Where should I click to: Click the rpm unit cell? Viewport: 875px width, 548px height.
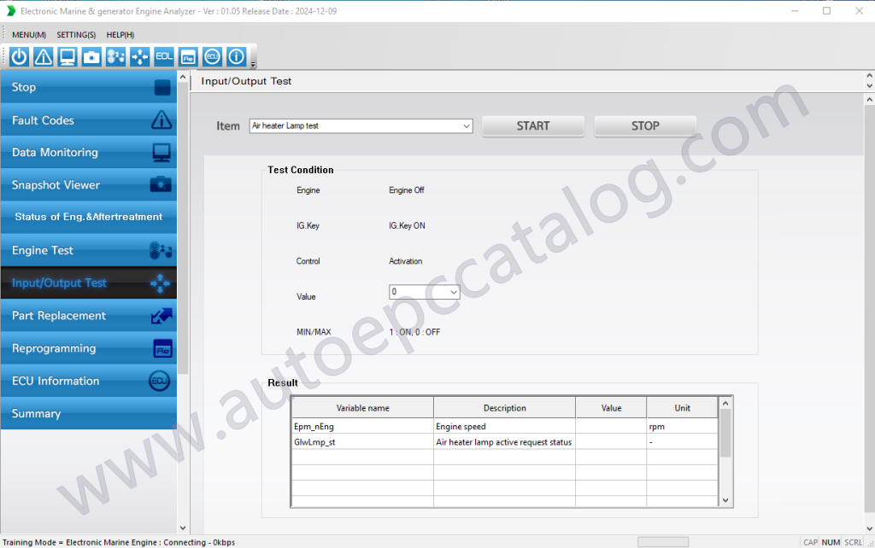tap(682, 427)
